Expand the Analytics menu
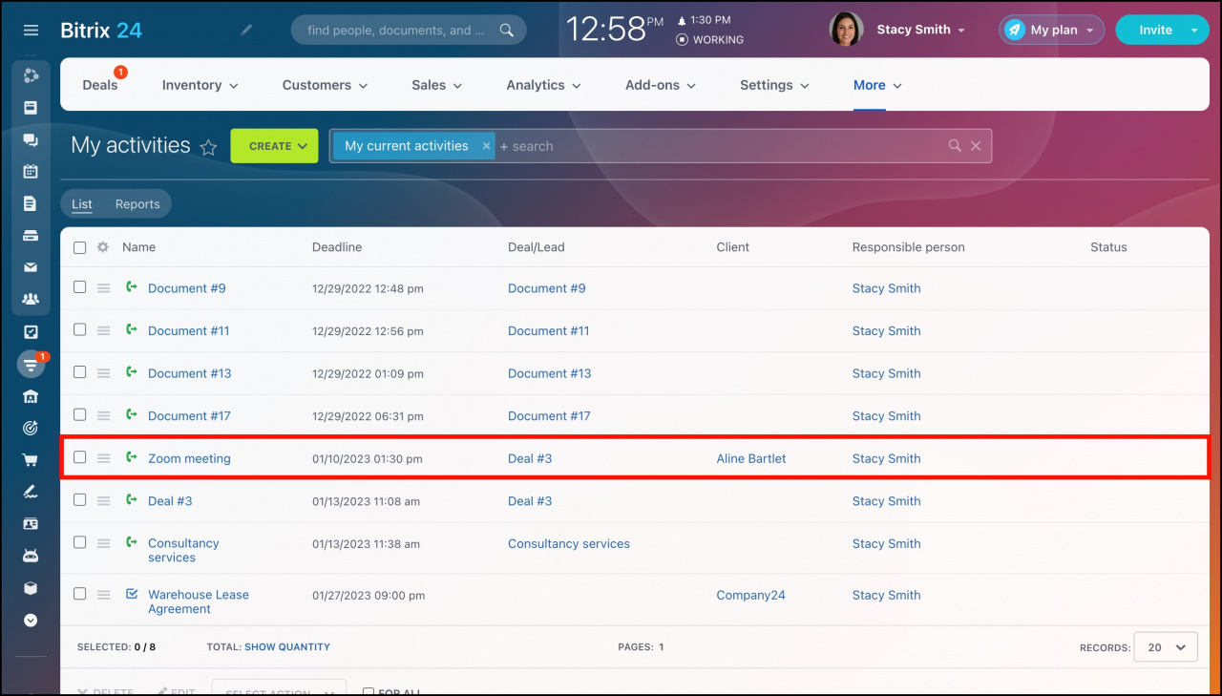The height and width of the screenshot is (696, 1222). [x=544, y=85]
